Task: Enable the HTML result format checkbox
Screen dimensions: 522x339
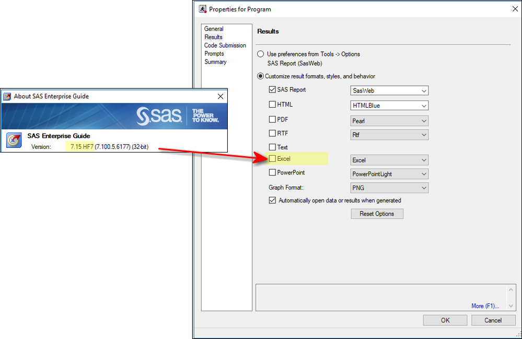Action: 272,104
